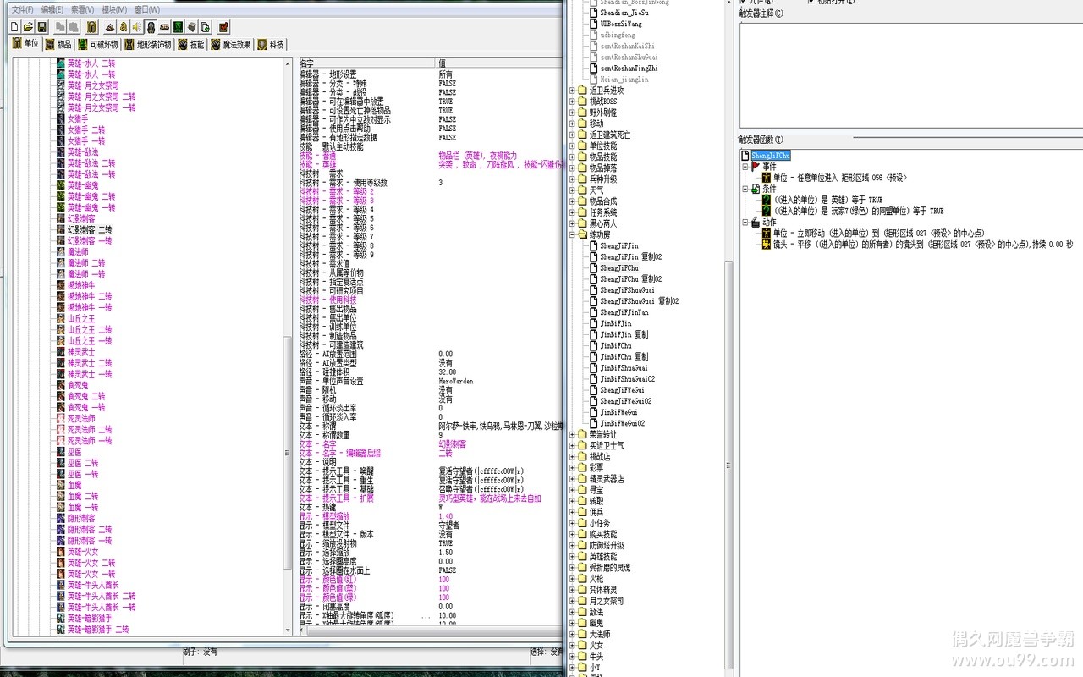Collapse the 练功房 trigger folder

click(x=572, y=234)
